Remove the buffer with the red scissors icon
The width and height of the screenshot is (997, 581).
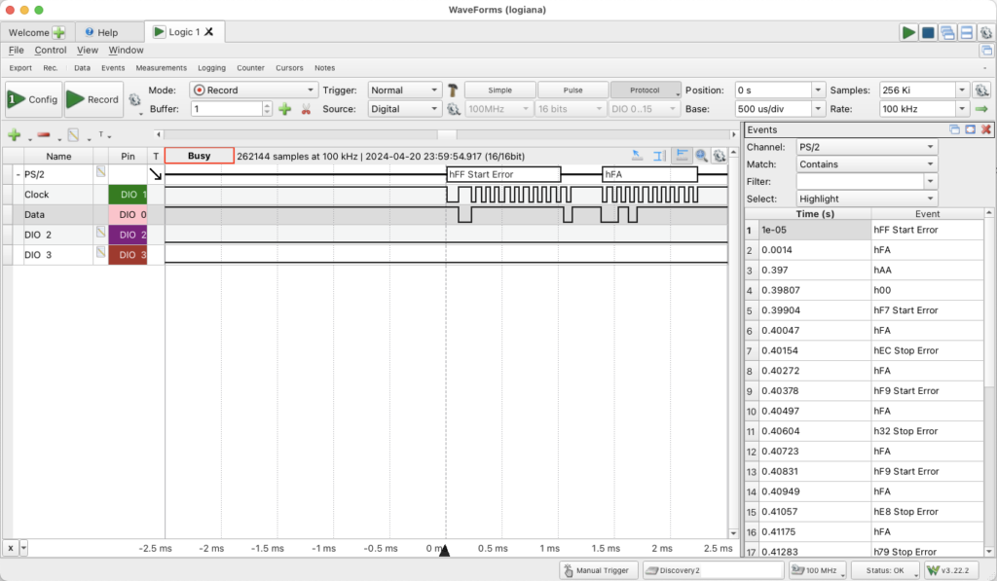pyautogui.click(x=306, y=109)
